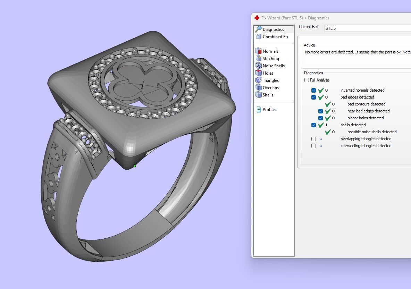Screen dimensions: 411x289
Task: Click the green check beside bad contours
Action: point(328,104)
